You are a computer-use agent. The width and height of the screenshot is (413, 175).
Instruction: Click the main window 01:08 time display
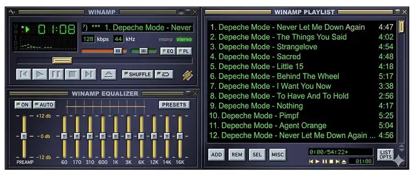click(56, 29)
